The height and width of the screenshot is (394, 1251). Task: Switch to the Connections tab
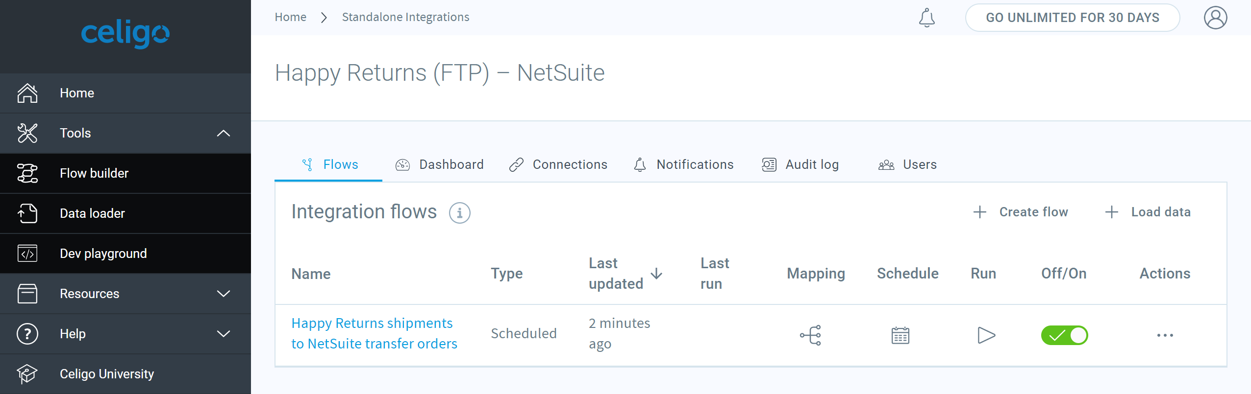(558, 165)
